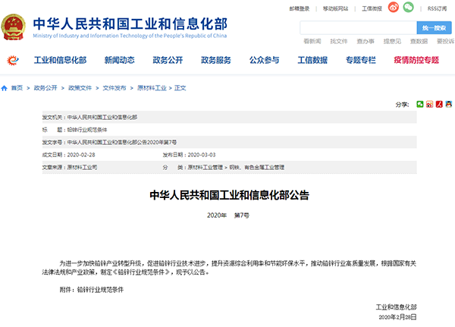Click the home icon in breadcrumb
The height and width of the screenshot is (327, 455).
point(5,88)
